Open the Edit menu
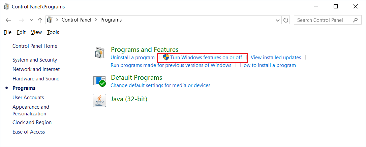Screen dimensions: 366x147 (21, 32)
